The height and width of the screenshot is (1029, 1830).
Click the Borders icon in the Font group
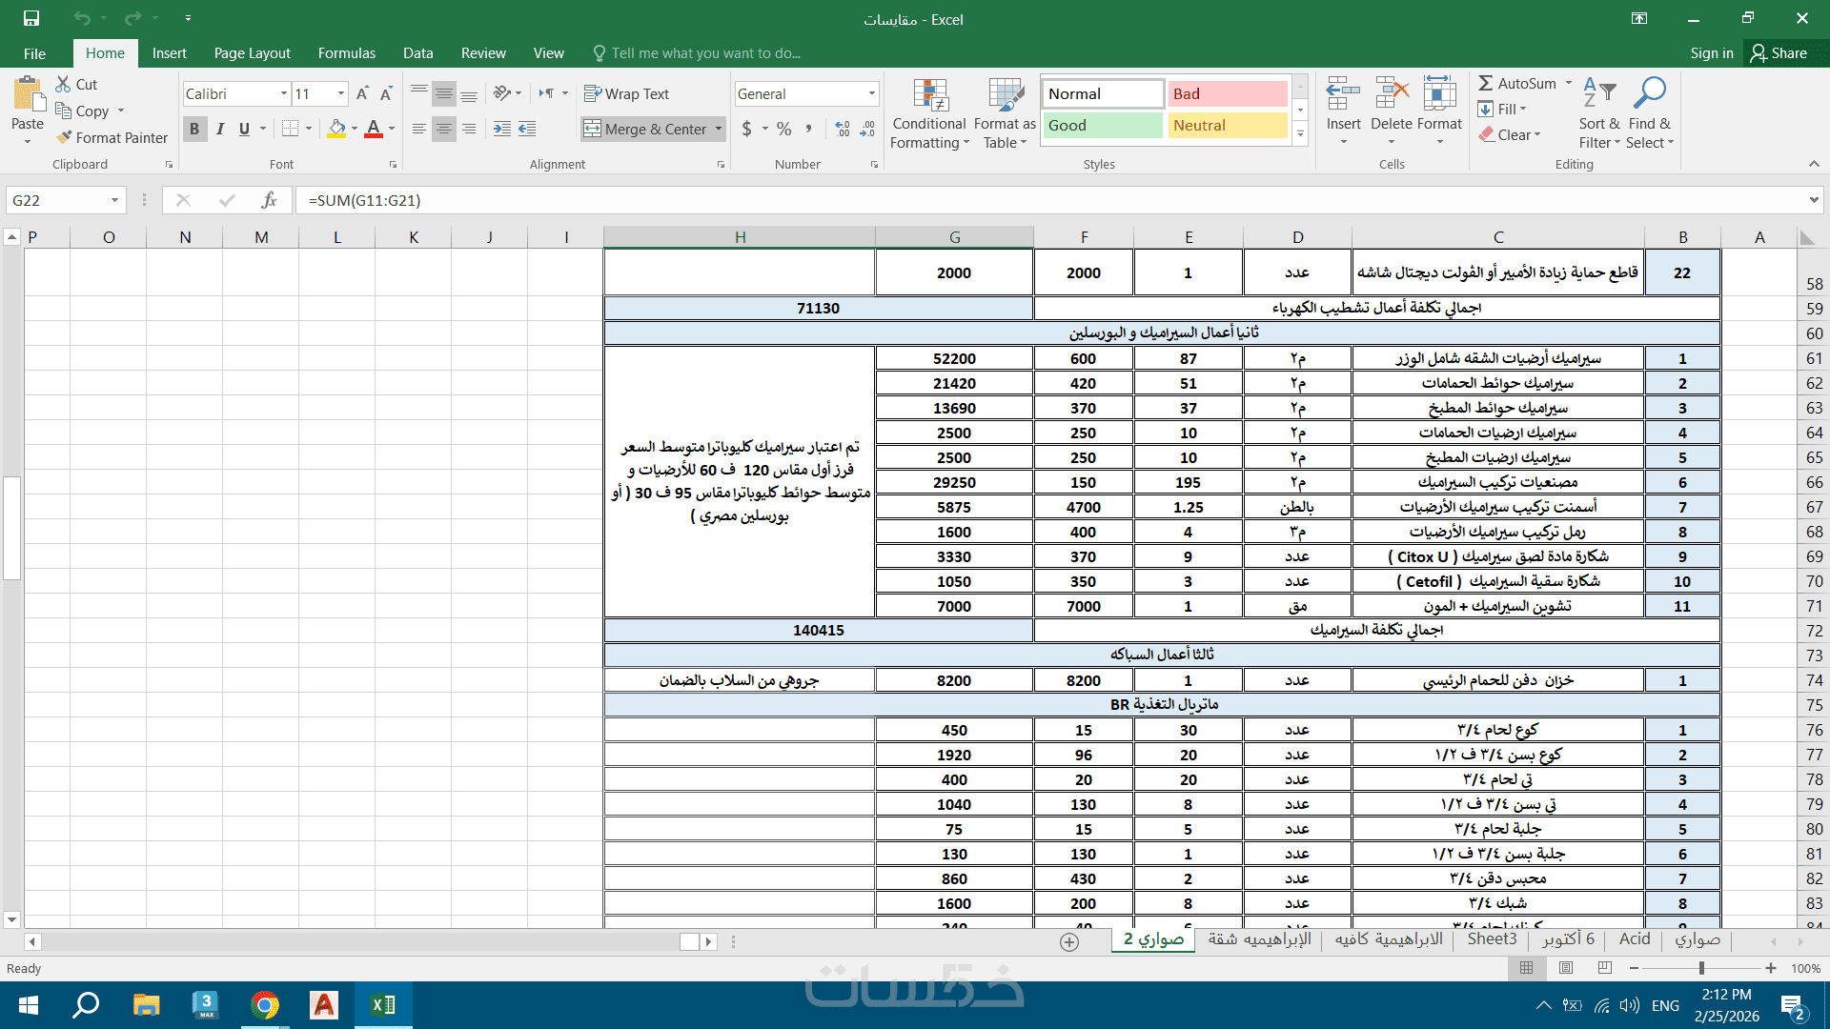coord(291,129)
